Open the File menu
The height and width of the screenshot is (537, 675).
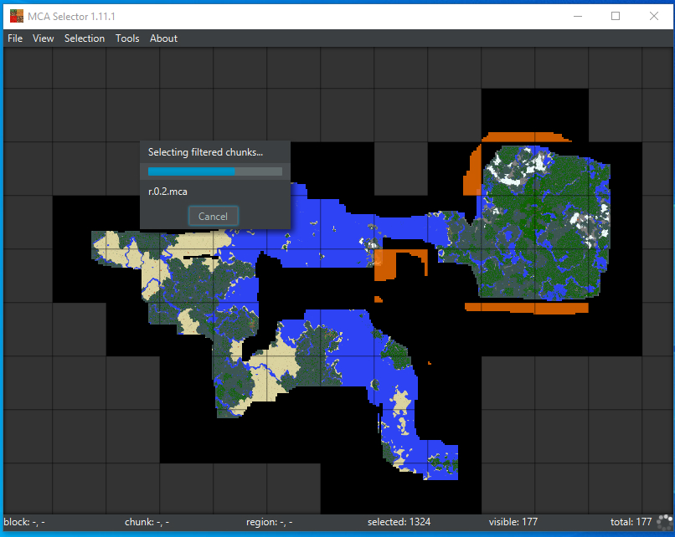coord(14,38)
